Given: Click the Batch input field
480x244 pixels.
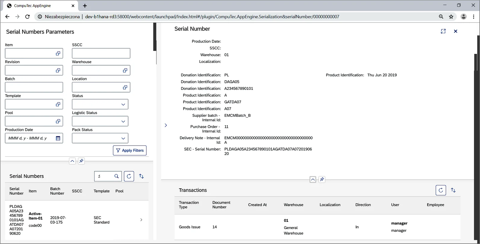Looking at the screenshot, I should (34, 87).
